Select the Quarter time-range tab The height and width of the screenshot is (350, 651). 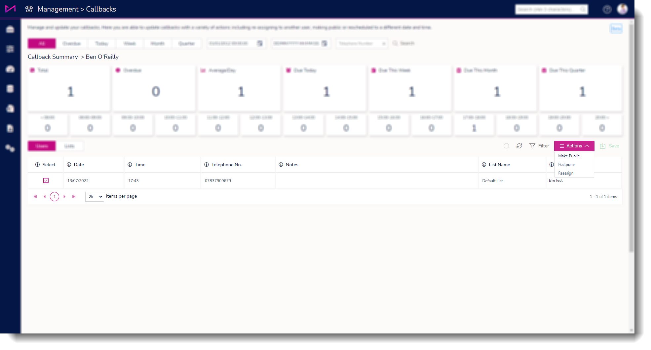click(186, 43)
